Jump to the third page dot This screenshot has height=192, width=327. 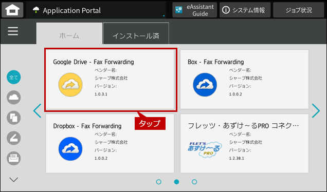tap(194, 182)
